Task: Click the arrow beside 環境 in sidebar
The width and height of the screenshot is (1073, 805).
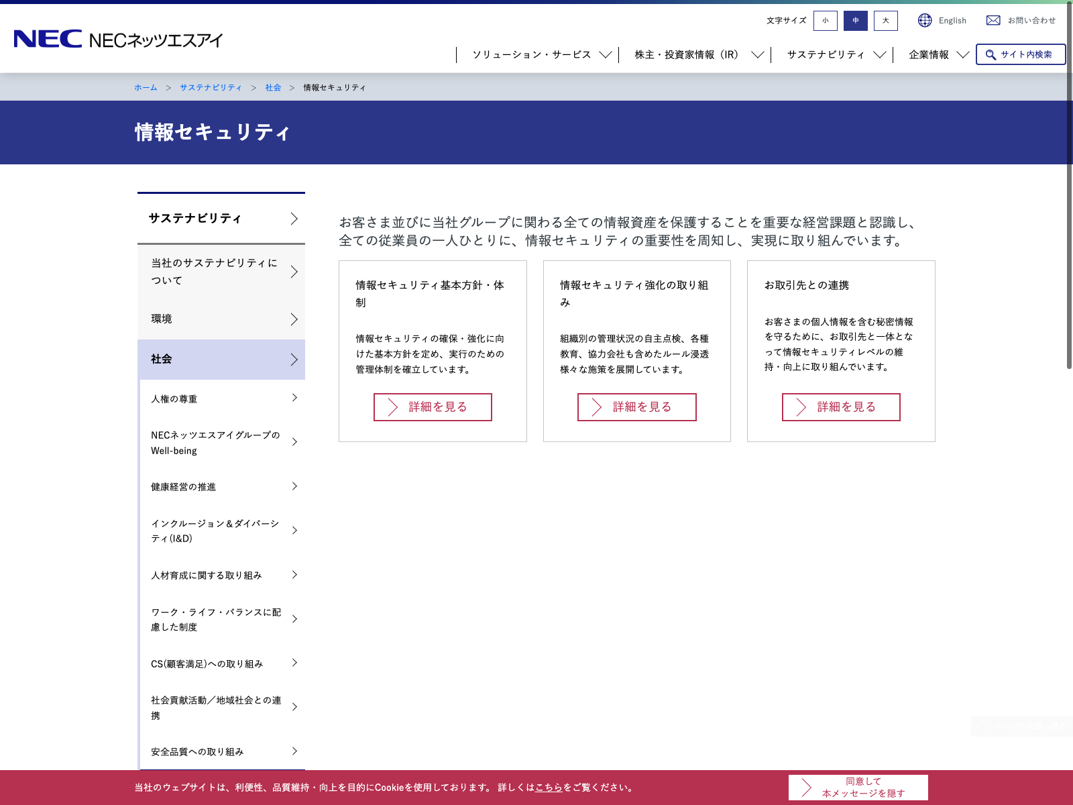Action: (294, 319)
